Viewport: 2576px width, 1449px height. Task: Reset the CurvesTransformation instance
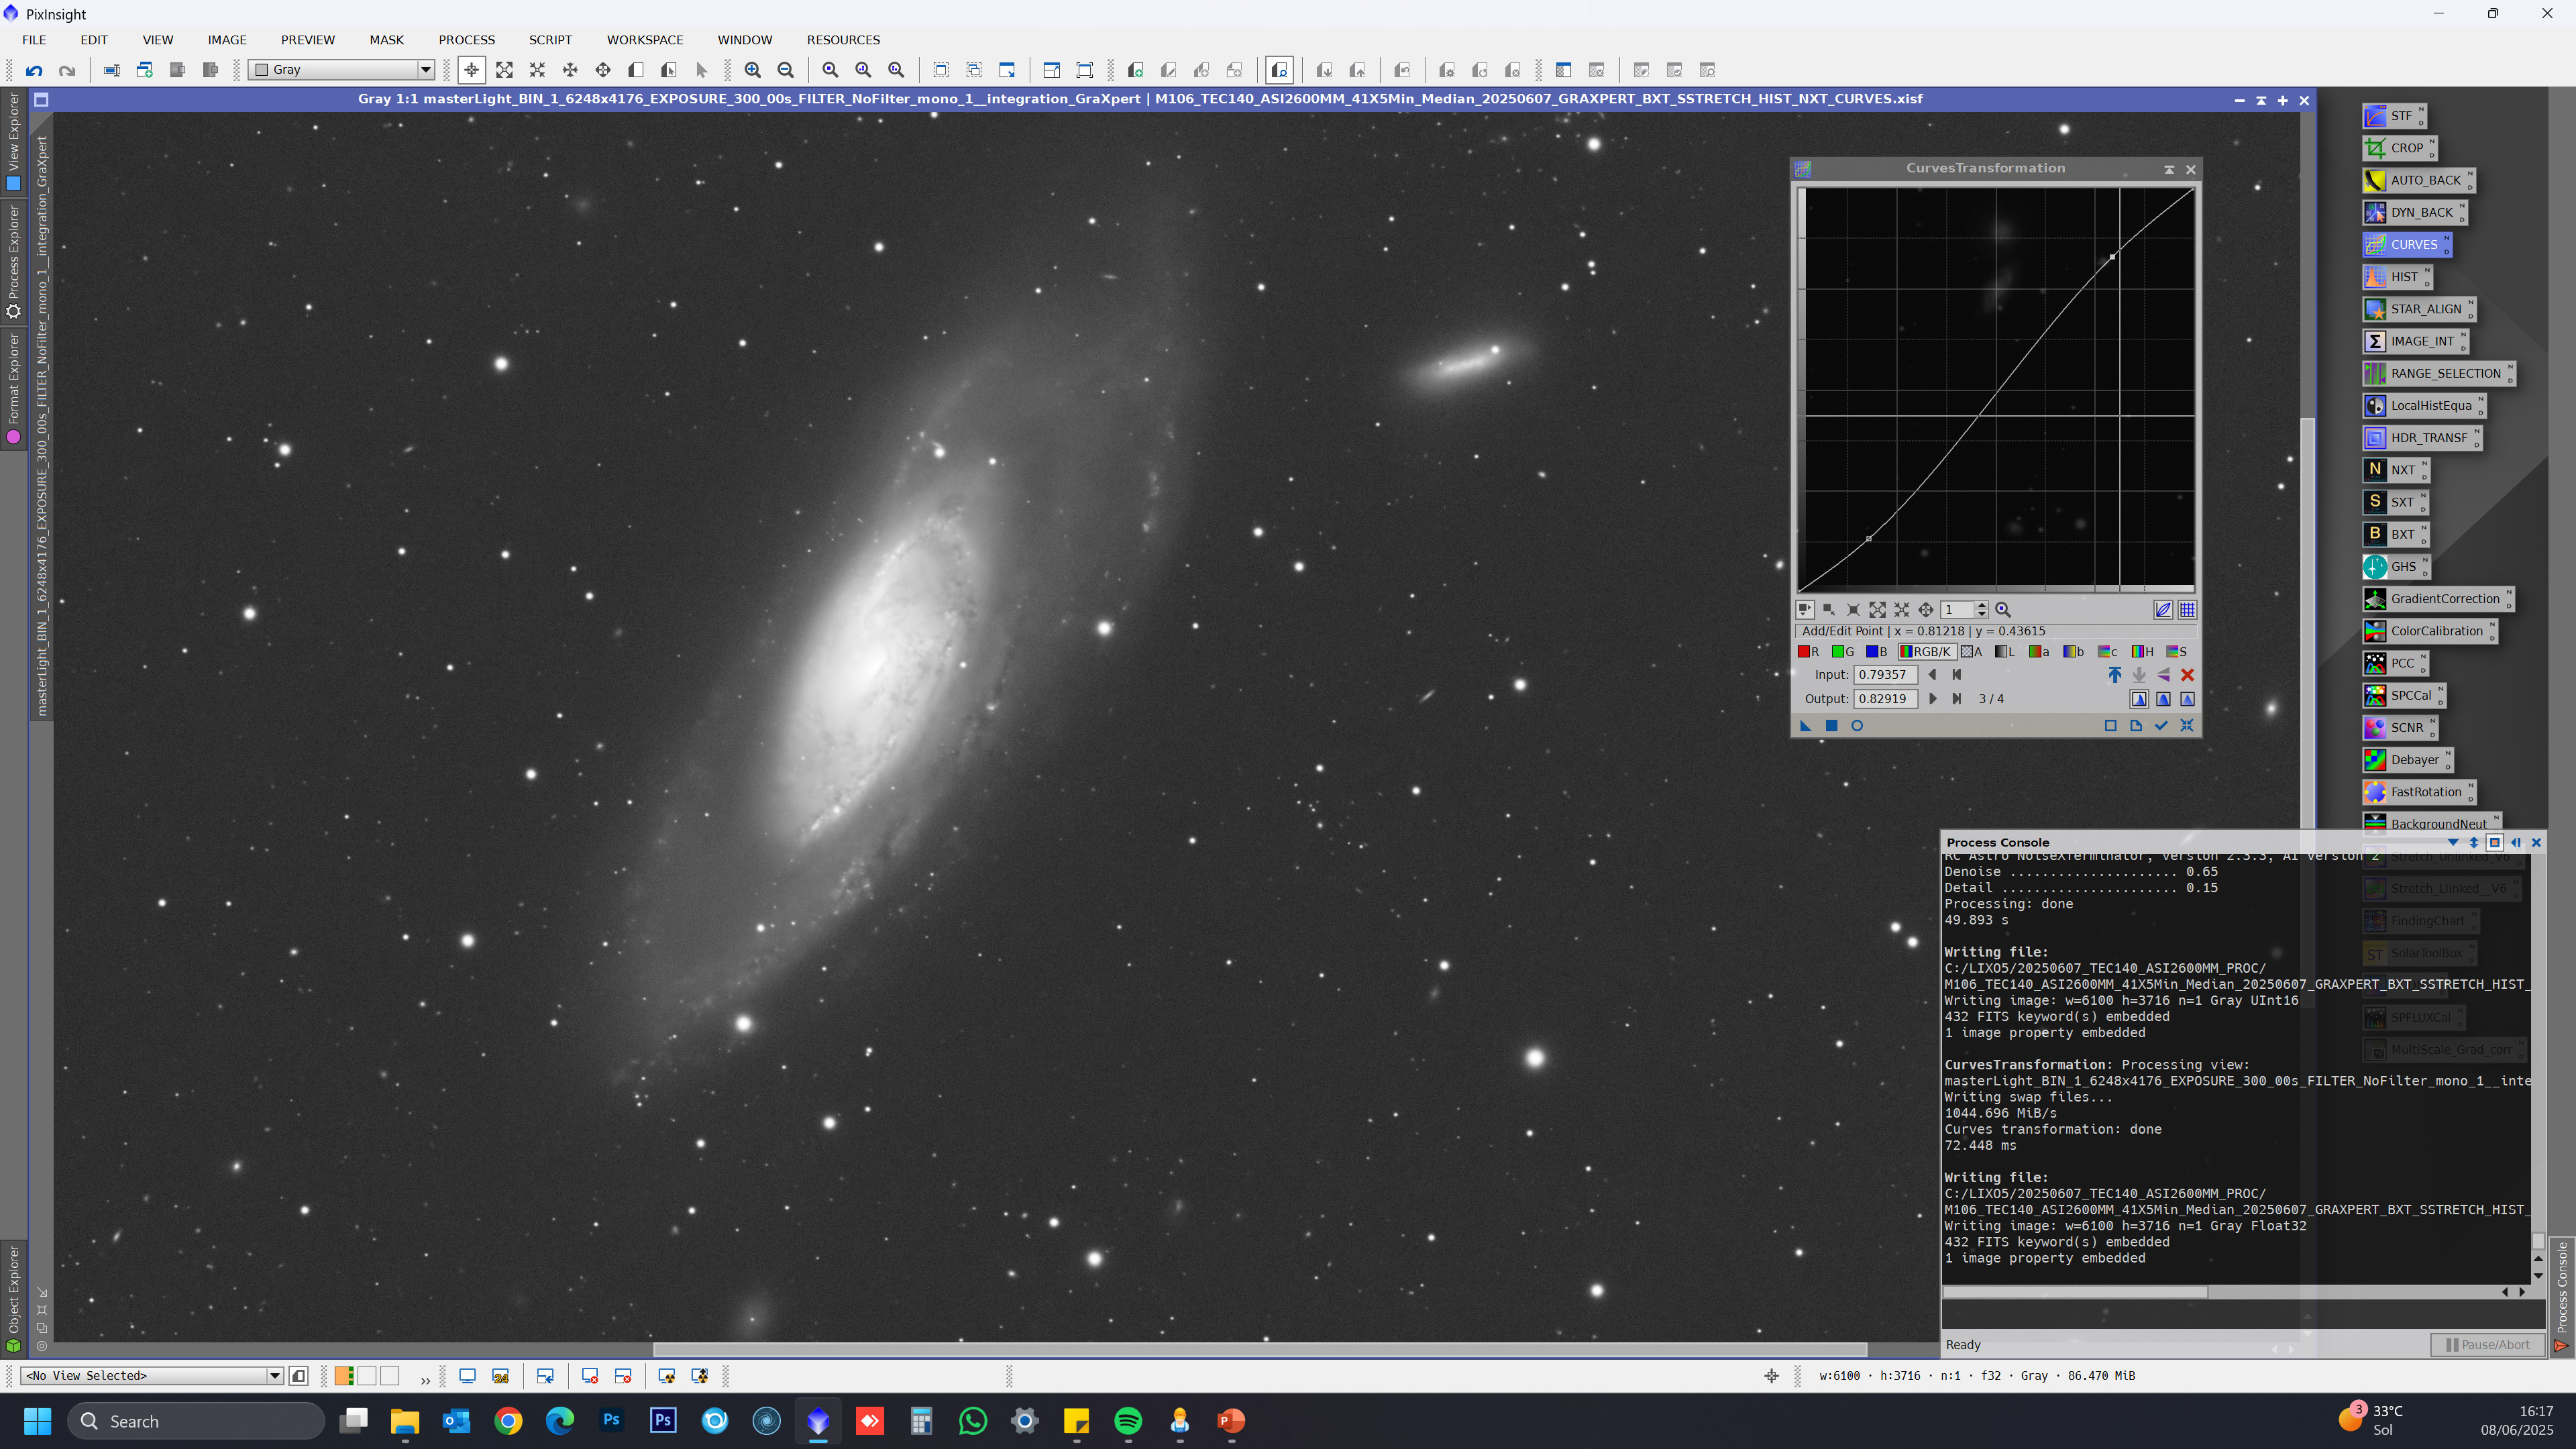point(2187,726)
